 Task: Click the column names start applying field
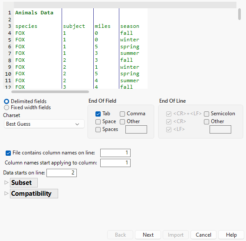click(x=115, y=163)
